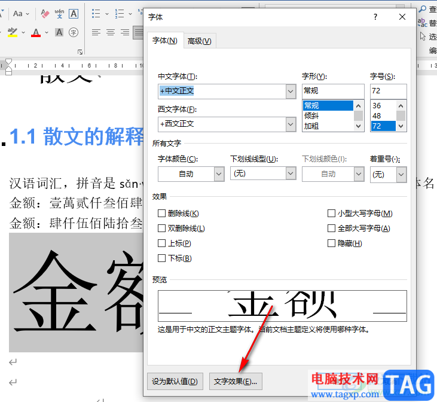Click the font style (字形) input field
437x402 pixels.
[333, 91]
